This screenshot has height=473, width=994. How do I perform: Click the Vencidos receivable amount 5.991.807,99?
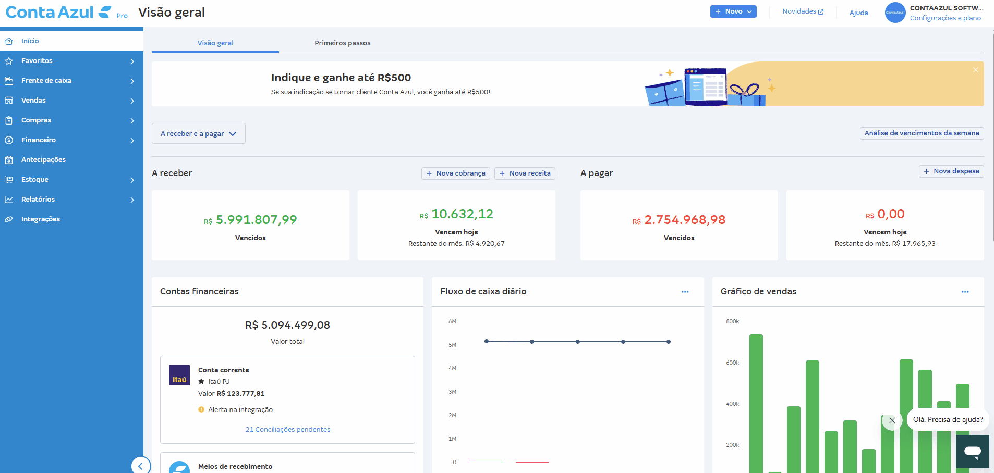(250, 220)
